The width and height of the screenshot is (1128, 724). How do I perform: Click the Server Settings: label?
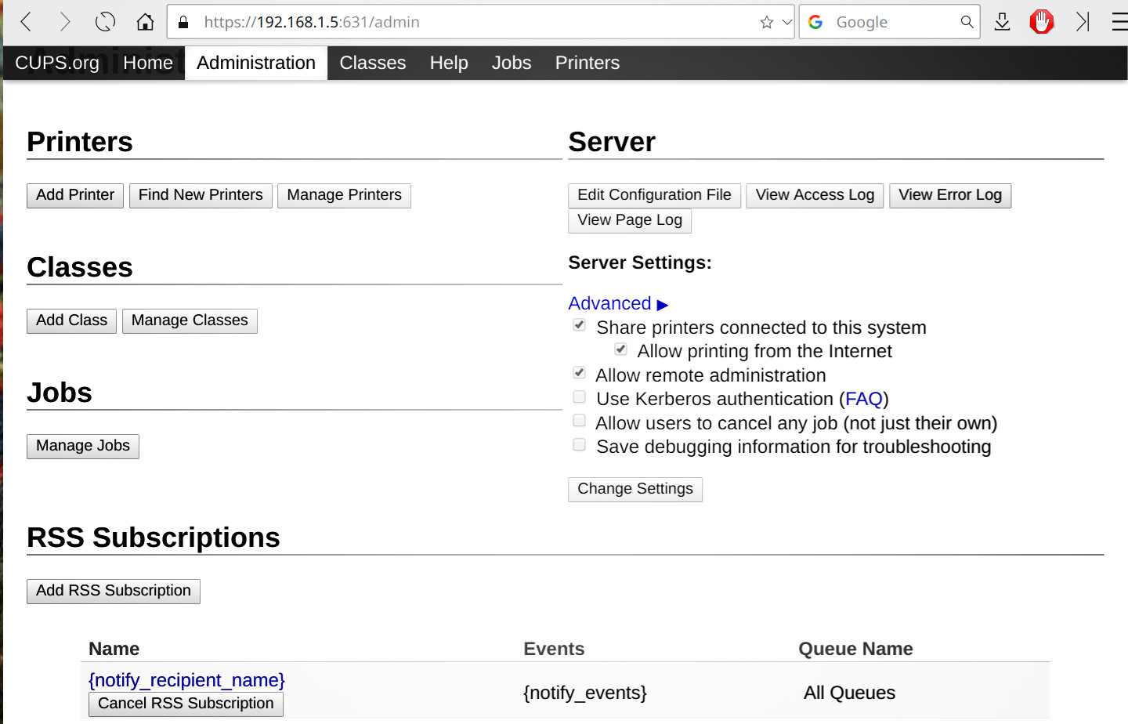tap(640, 262)
